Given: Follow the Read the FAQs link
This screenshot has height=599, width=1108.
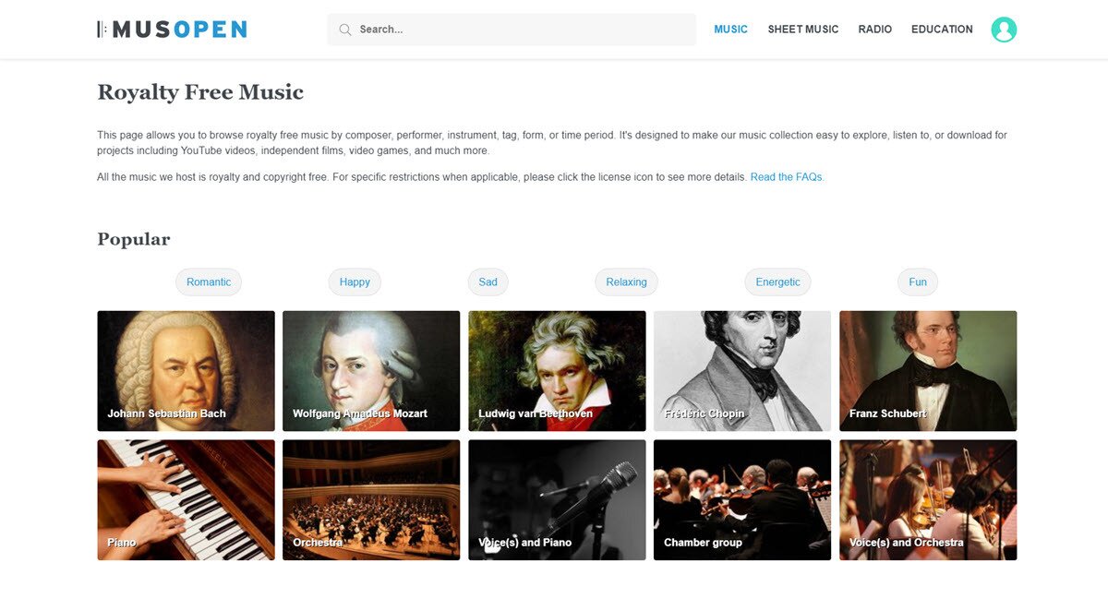Looking at the screenshot, I should 787,177.
